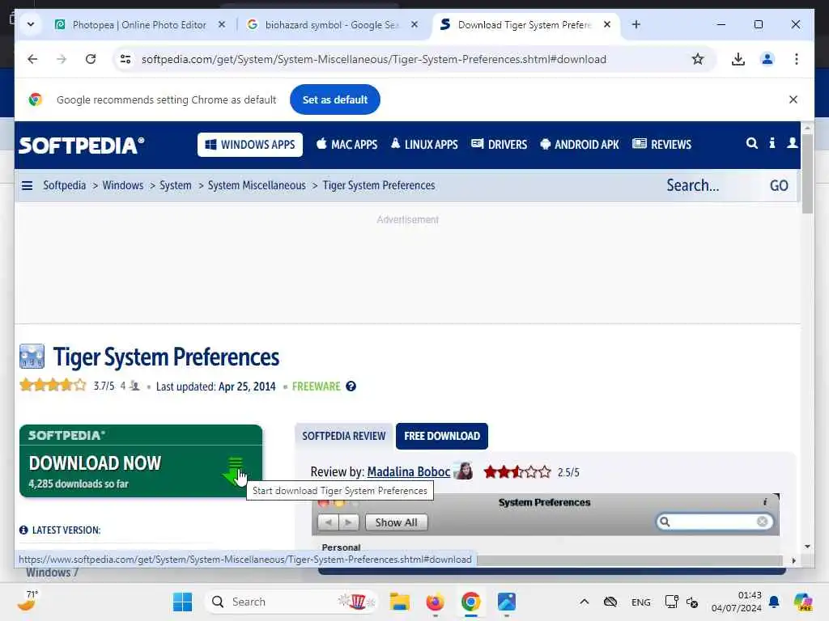Bookmark this page with the star icon
The width and height of the screenshot is (829, 621).
[698, 59]
